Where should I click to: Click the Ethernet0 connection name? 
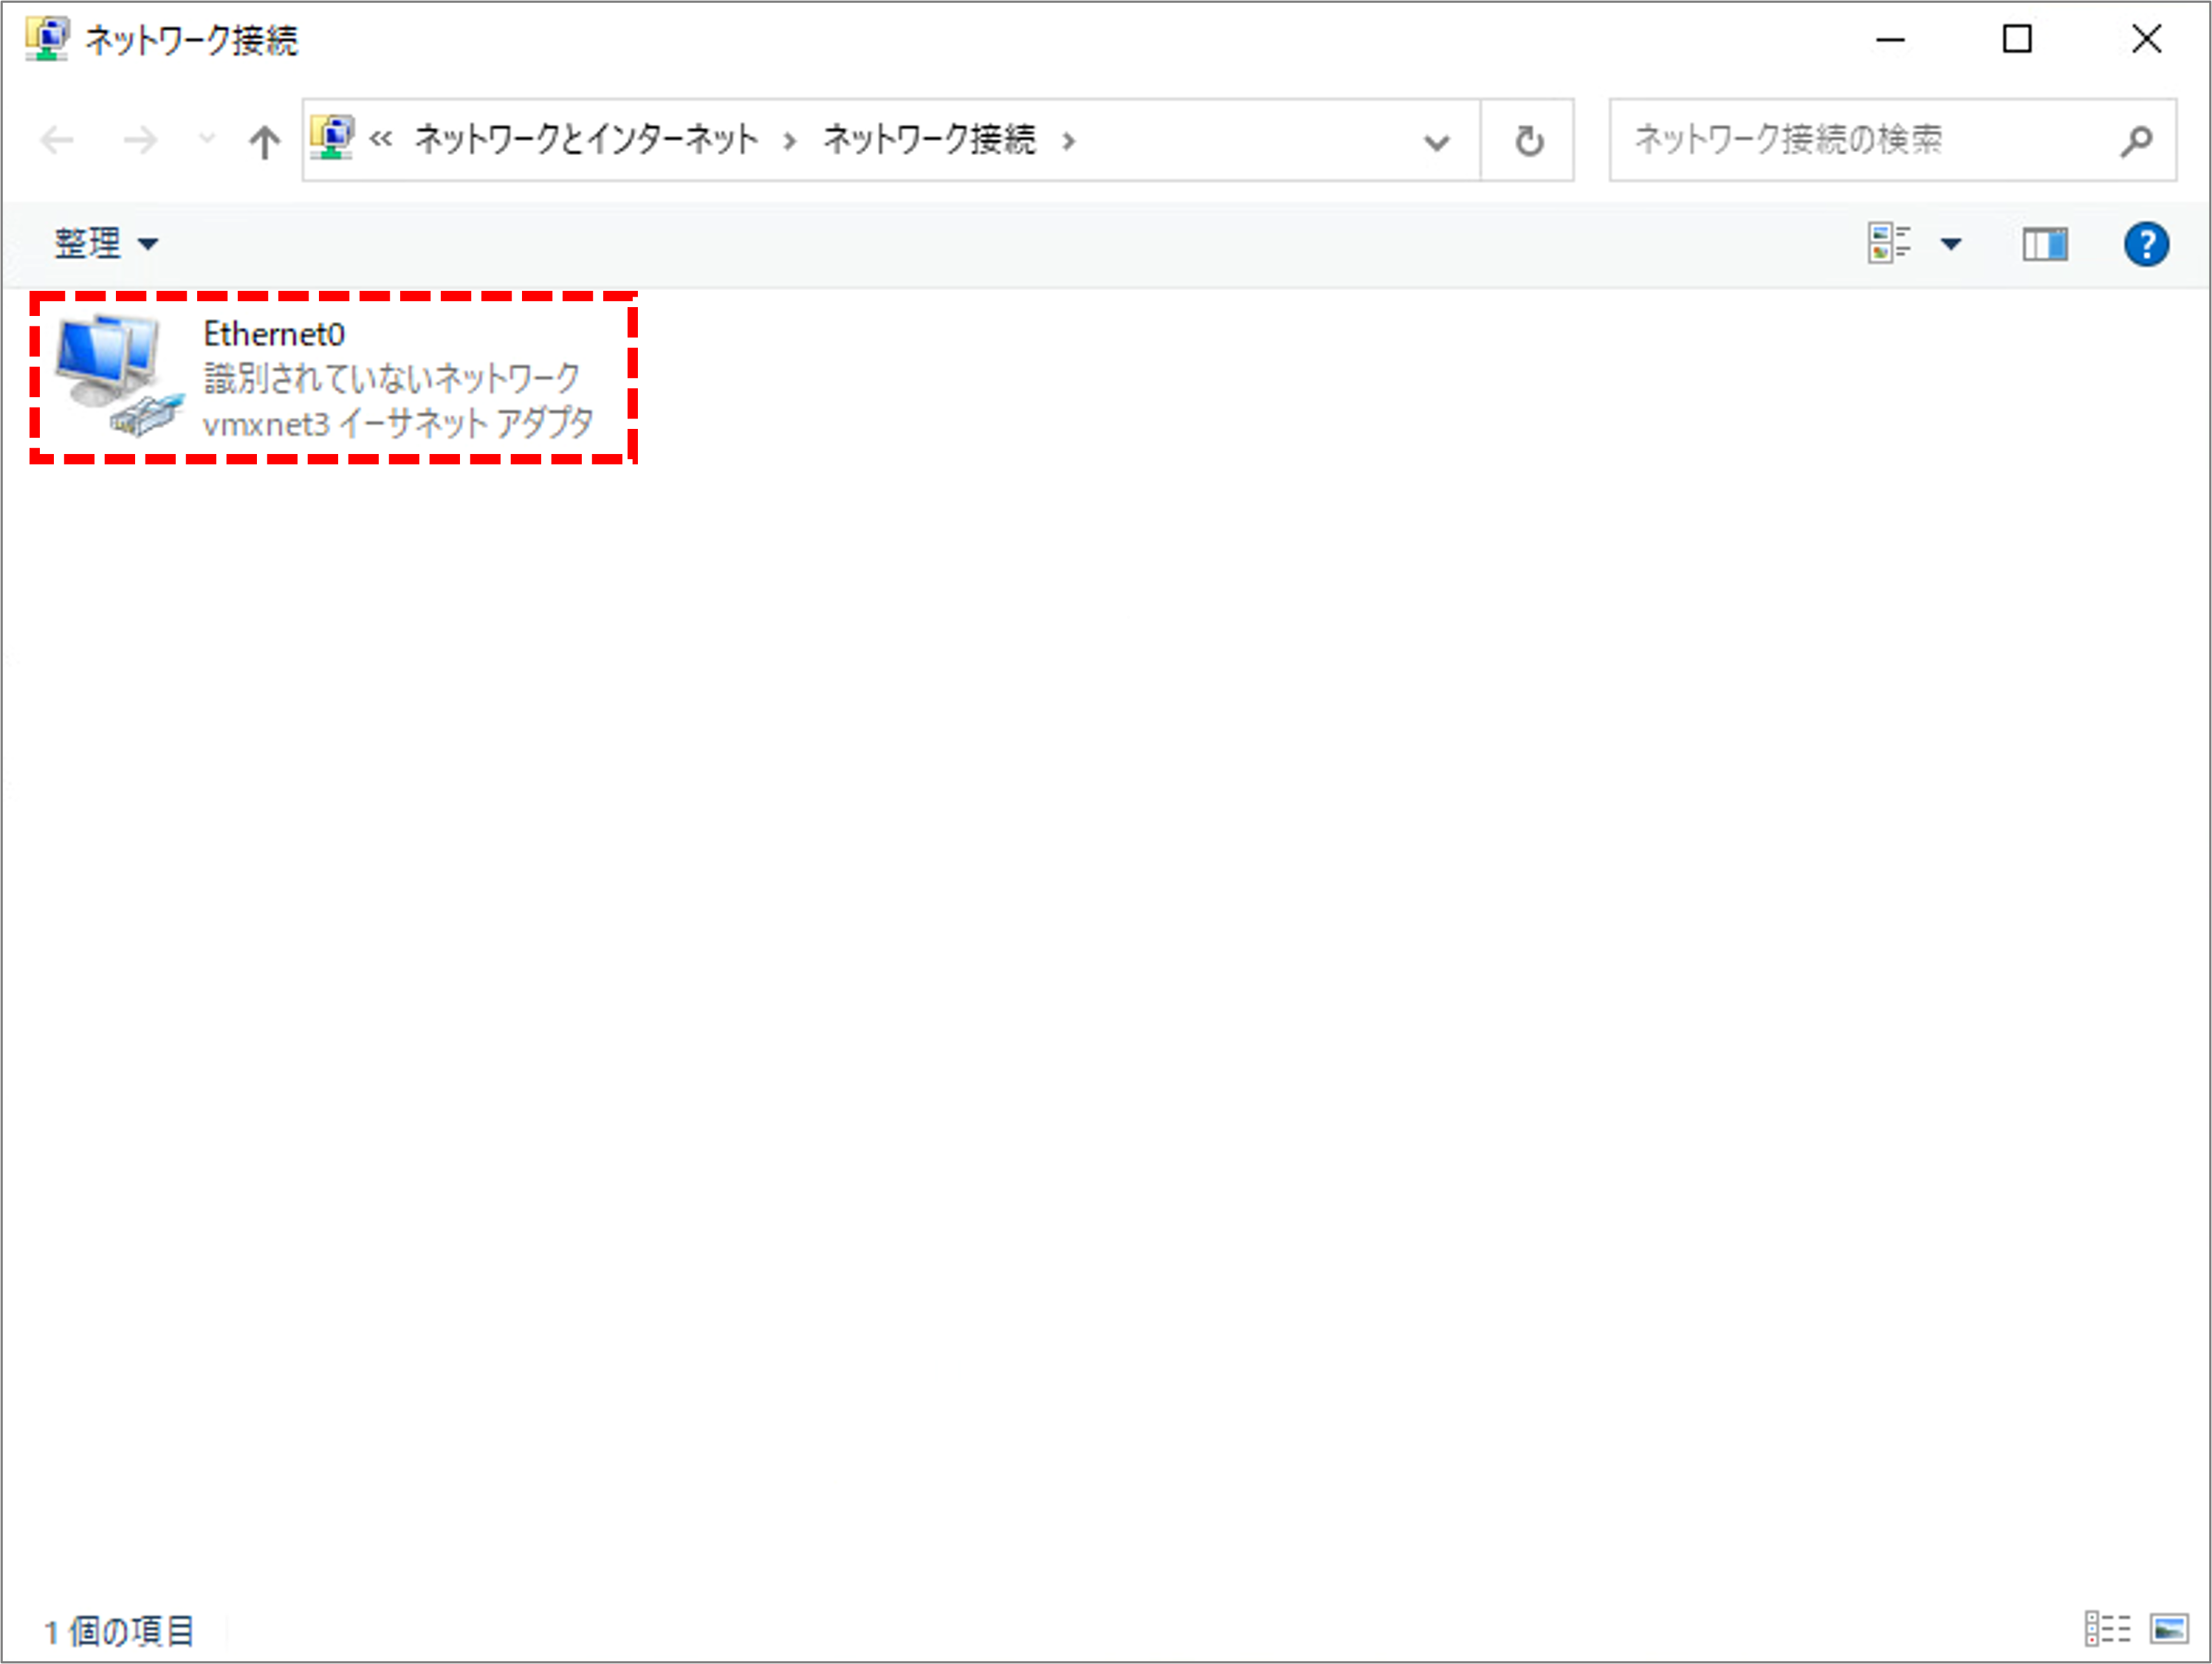pyautogui.click(x=274, y=334)
